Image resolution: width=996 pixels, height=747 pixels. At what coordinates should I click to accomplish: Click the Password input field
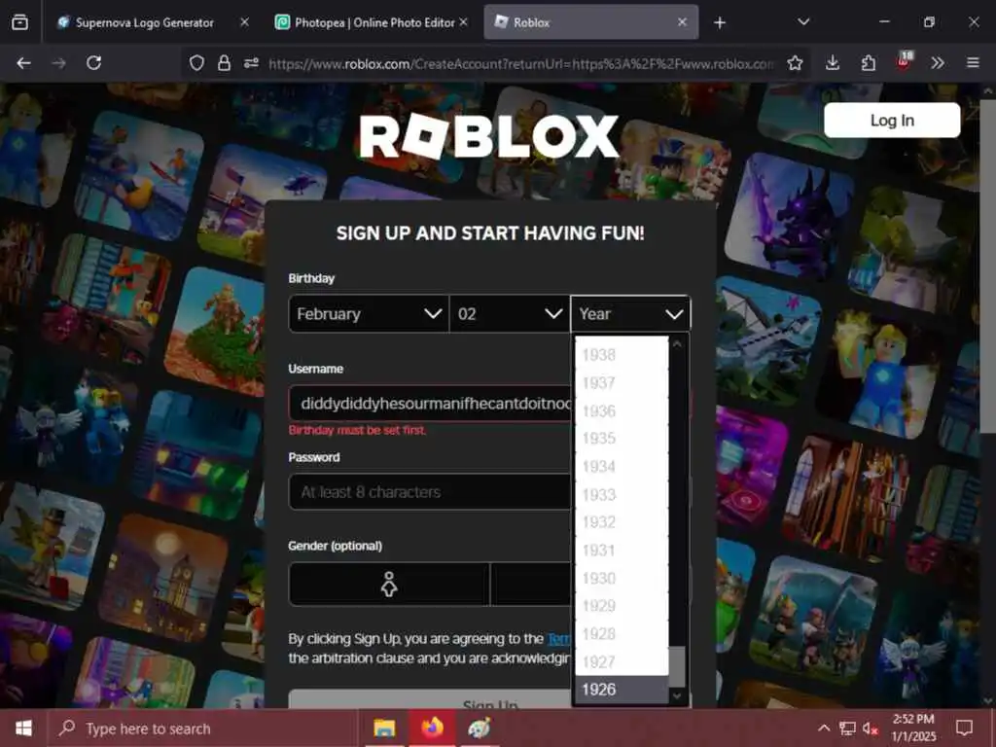tap(431, 491)
